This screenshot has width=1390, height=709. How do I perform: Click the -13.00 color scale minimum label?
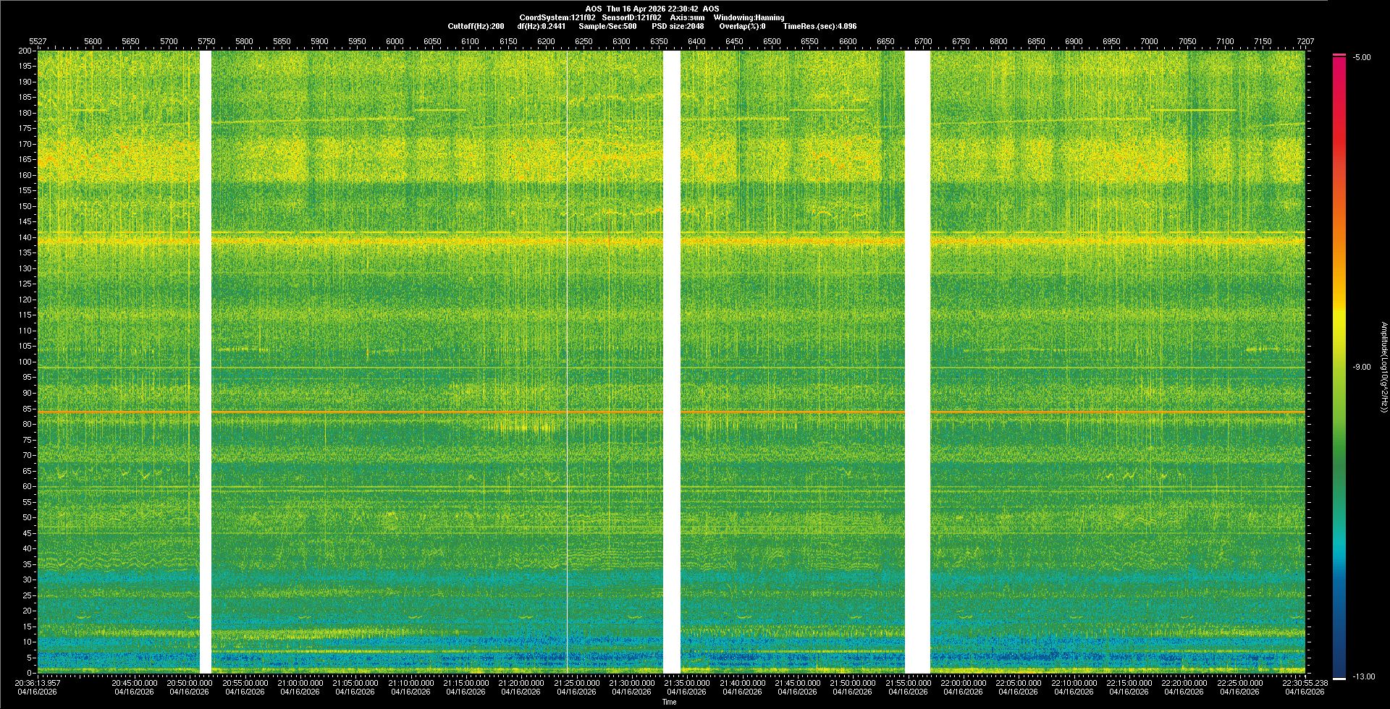coord(1364,676)
